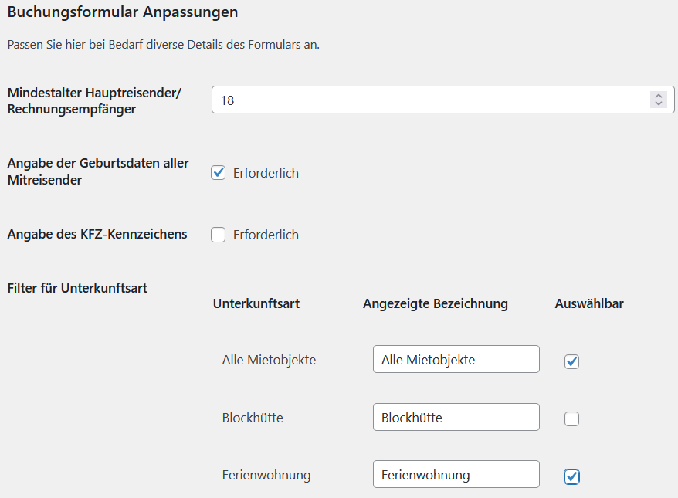Untick the Auswählbar checkbox for Alle Mietobjekte

(571, 361)
